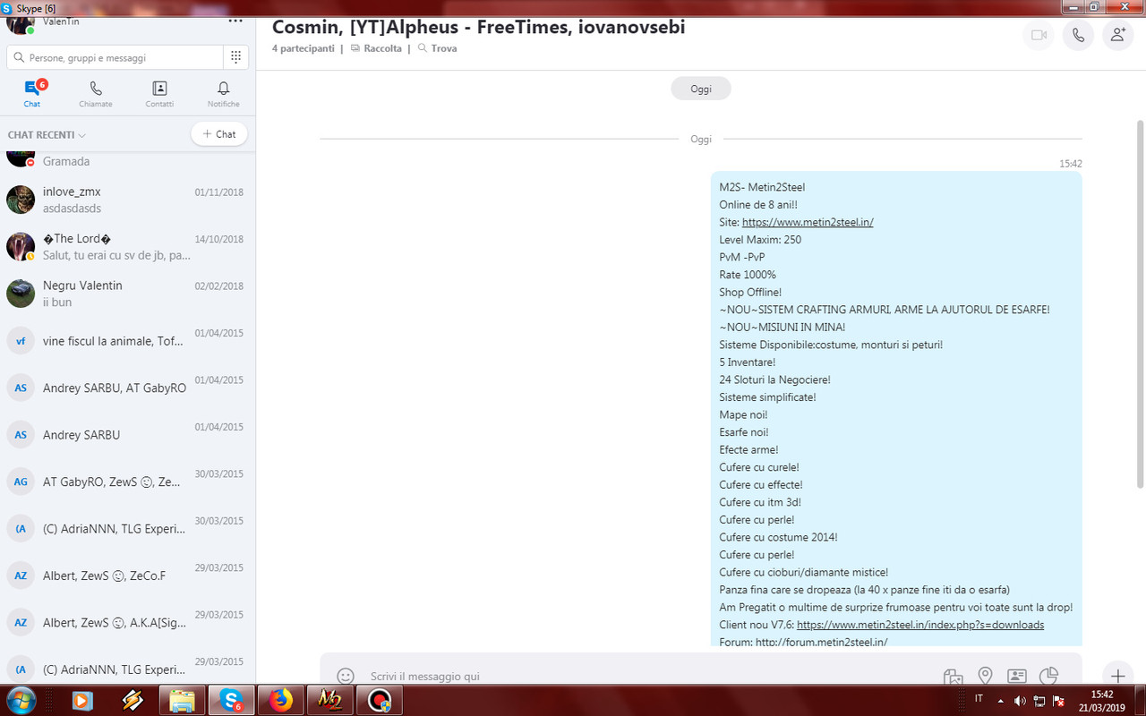Create a poll with the chart icon

pos(1048,677)
